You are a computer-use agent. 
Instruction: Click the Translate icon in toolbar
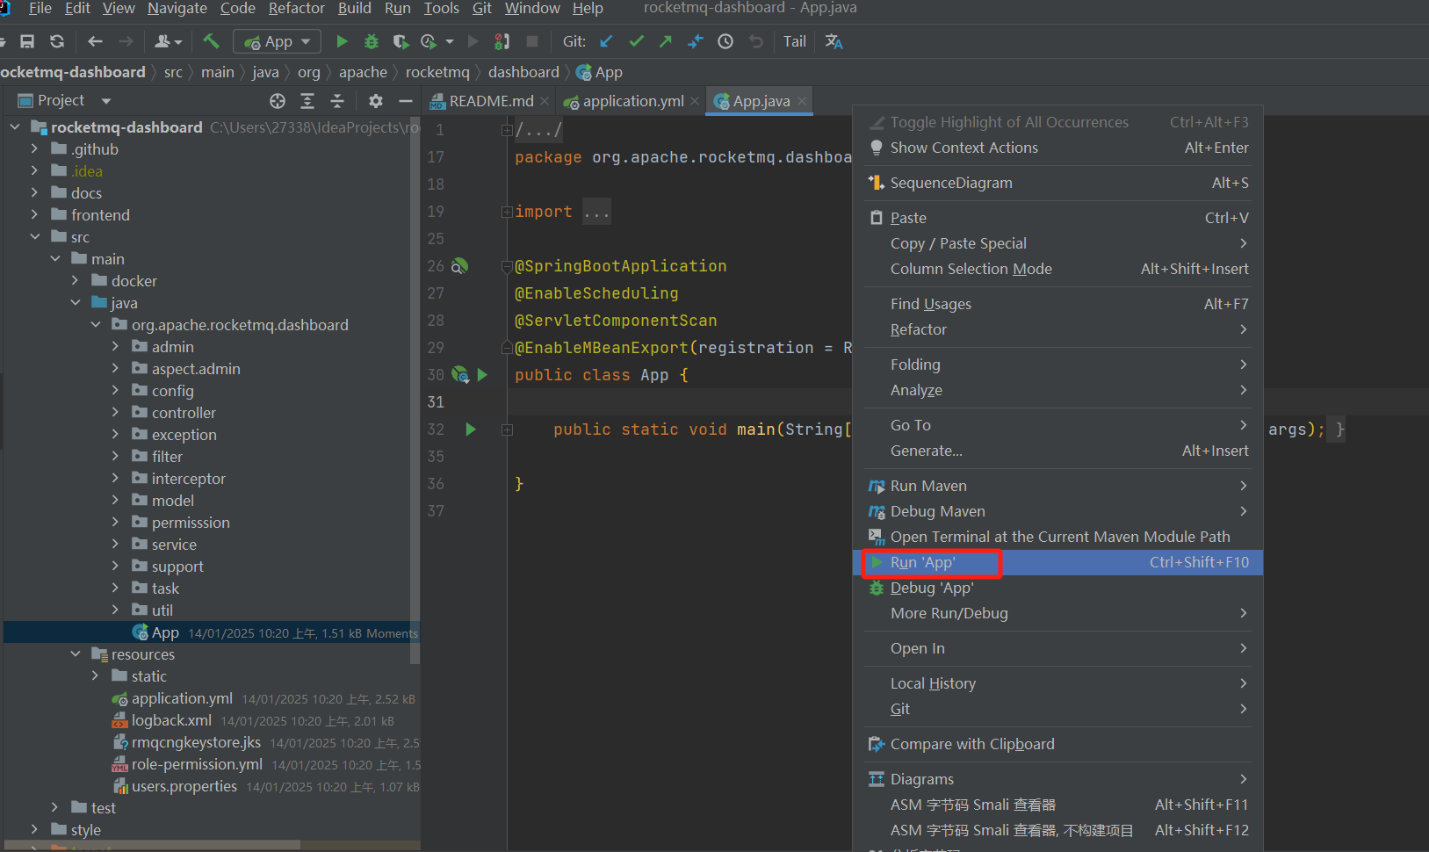coord(834,41)
